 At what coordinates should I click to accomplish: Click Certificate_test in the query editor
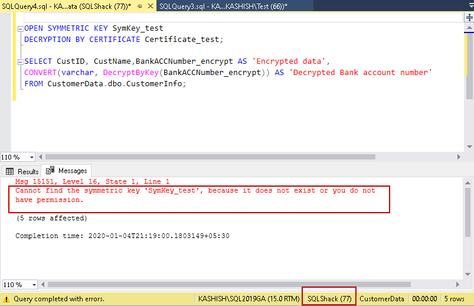click(x=182, y=40)
